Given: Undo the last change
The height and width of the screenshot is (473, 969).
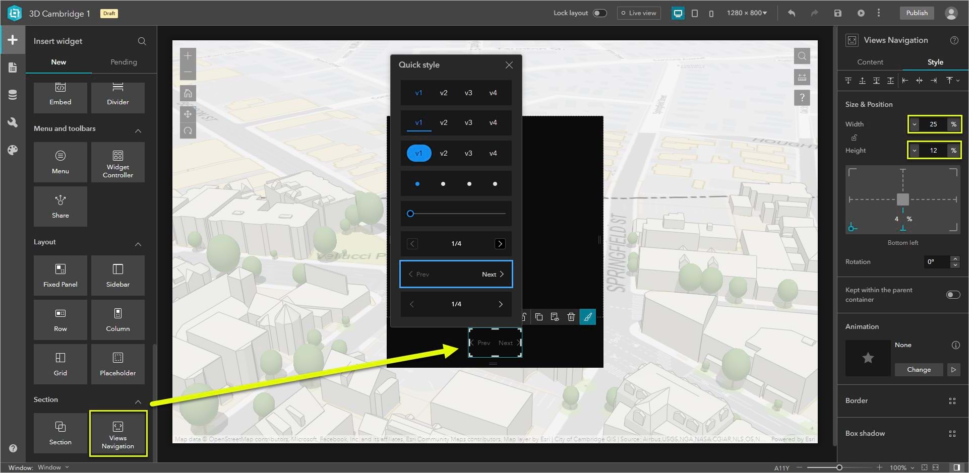Looking at the screenshot, I should coord(791,13).
